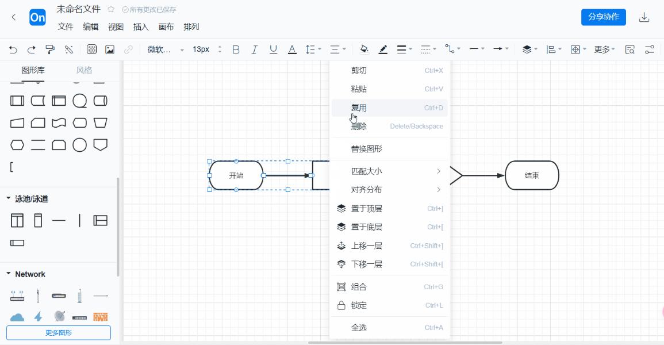664x345 pixels.
Task: Insert an image onto the canvas
Action: tap(110, 49)
